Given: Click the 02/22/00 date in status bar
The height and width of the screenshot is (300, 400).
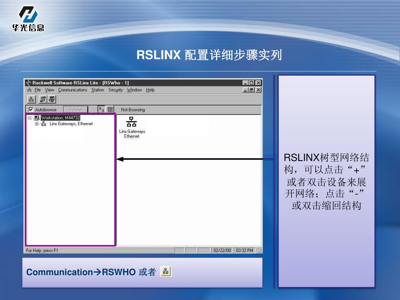Looking at the screenshot, I should click(222, 250).
